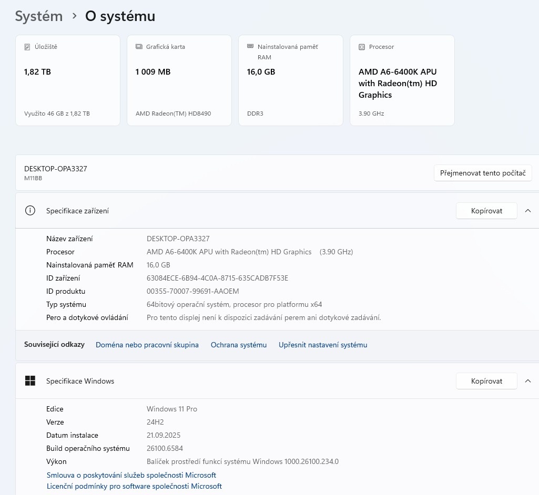Select the 16,0 GB RAM card
This screenshot has height=495, width=539.
click(x=291, y=80)
